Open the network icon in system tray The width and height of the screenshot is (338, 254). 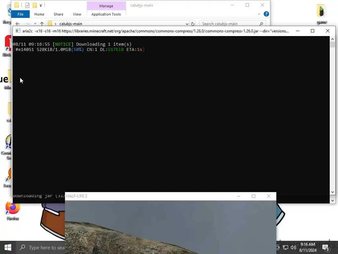pyautogui.click(x=286, y=247)
